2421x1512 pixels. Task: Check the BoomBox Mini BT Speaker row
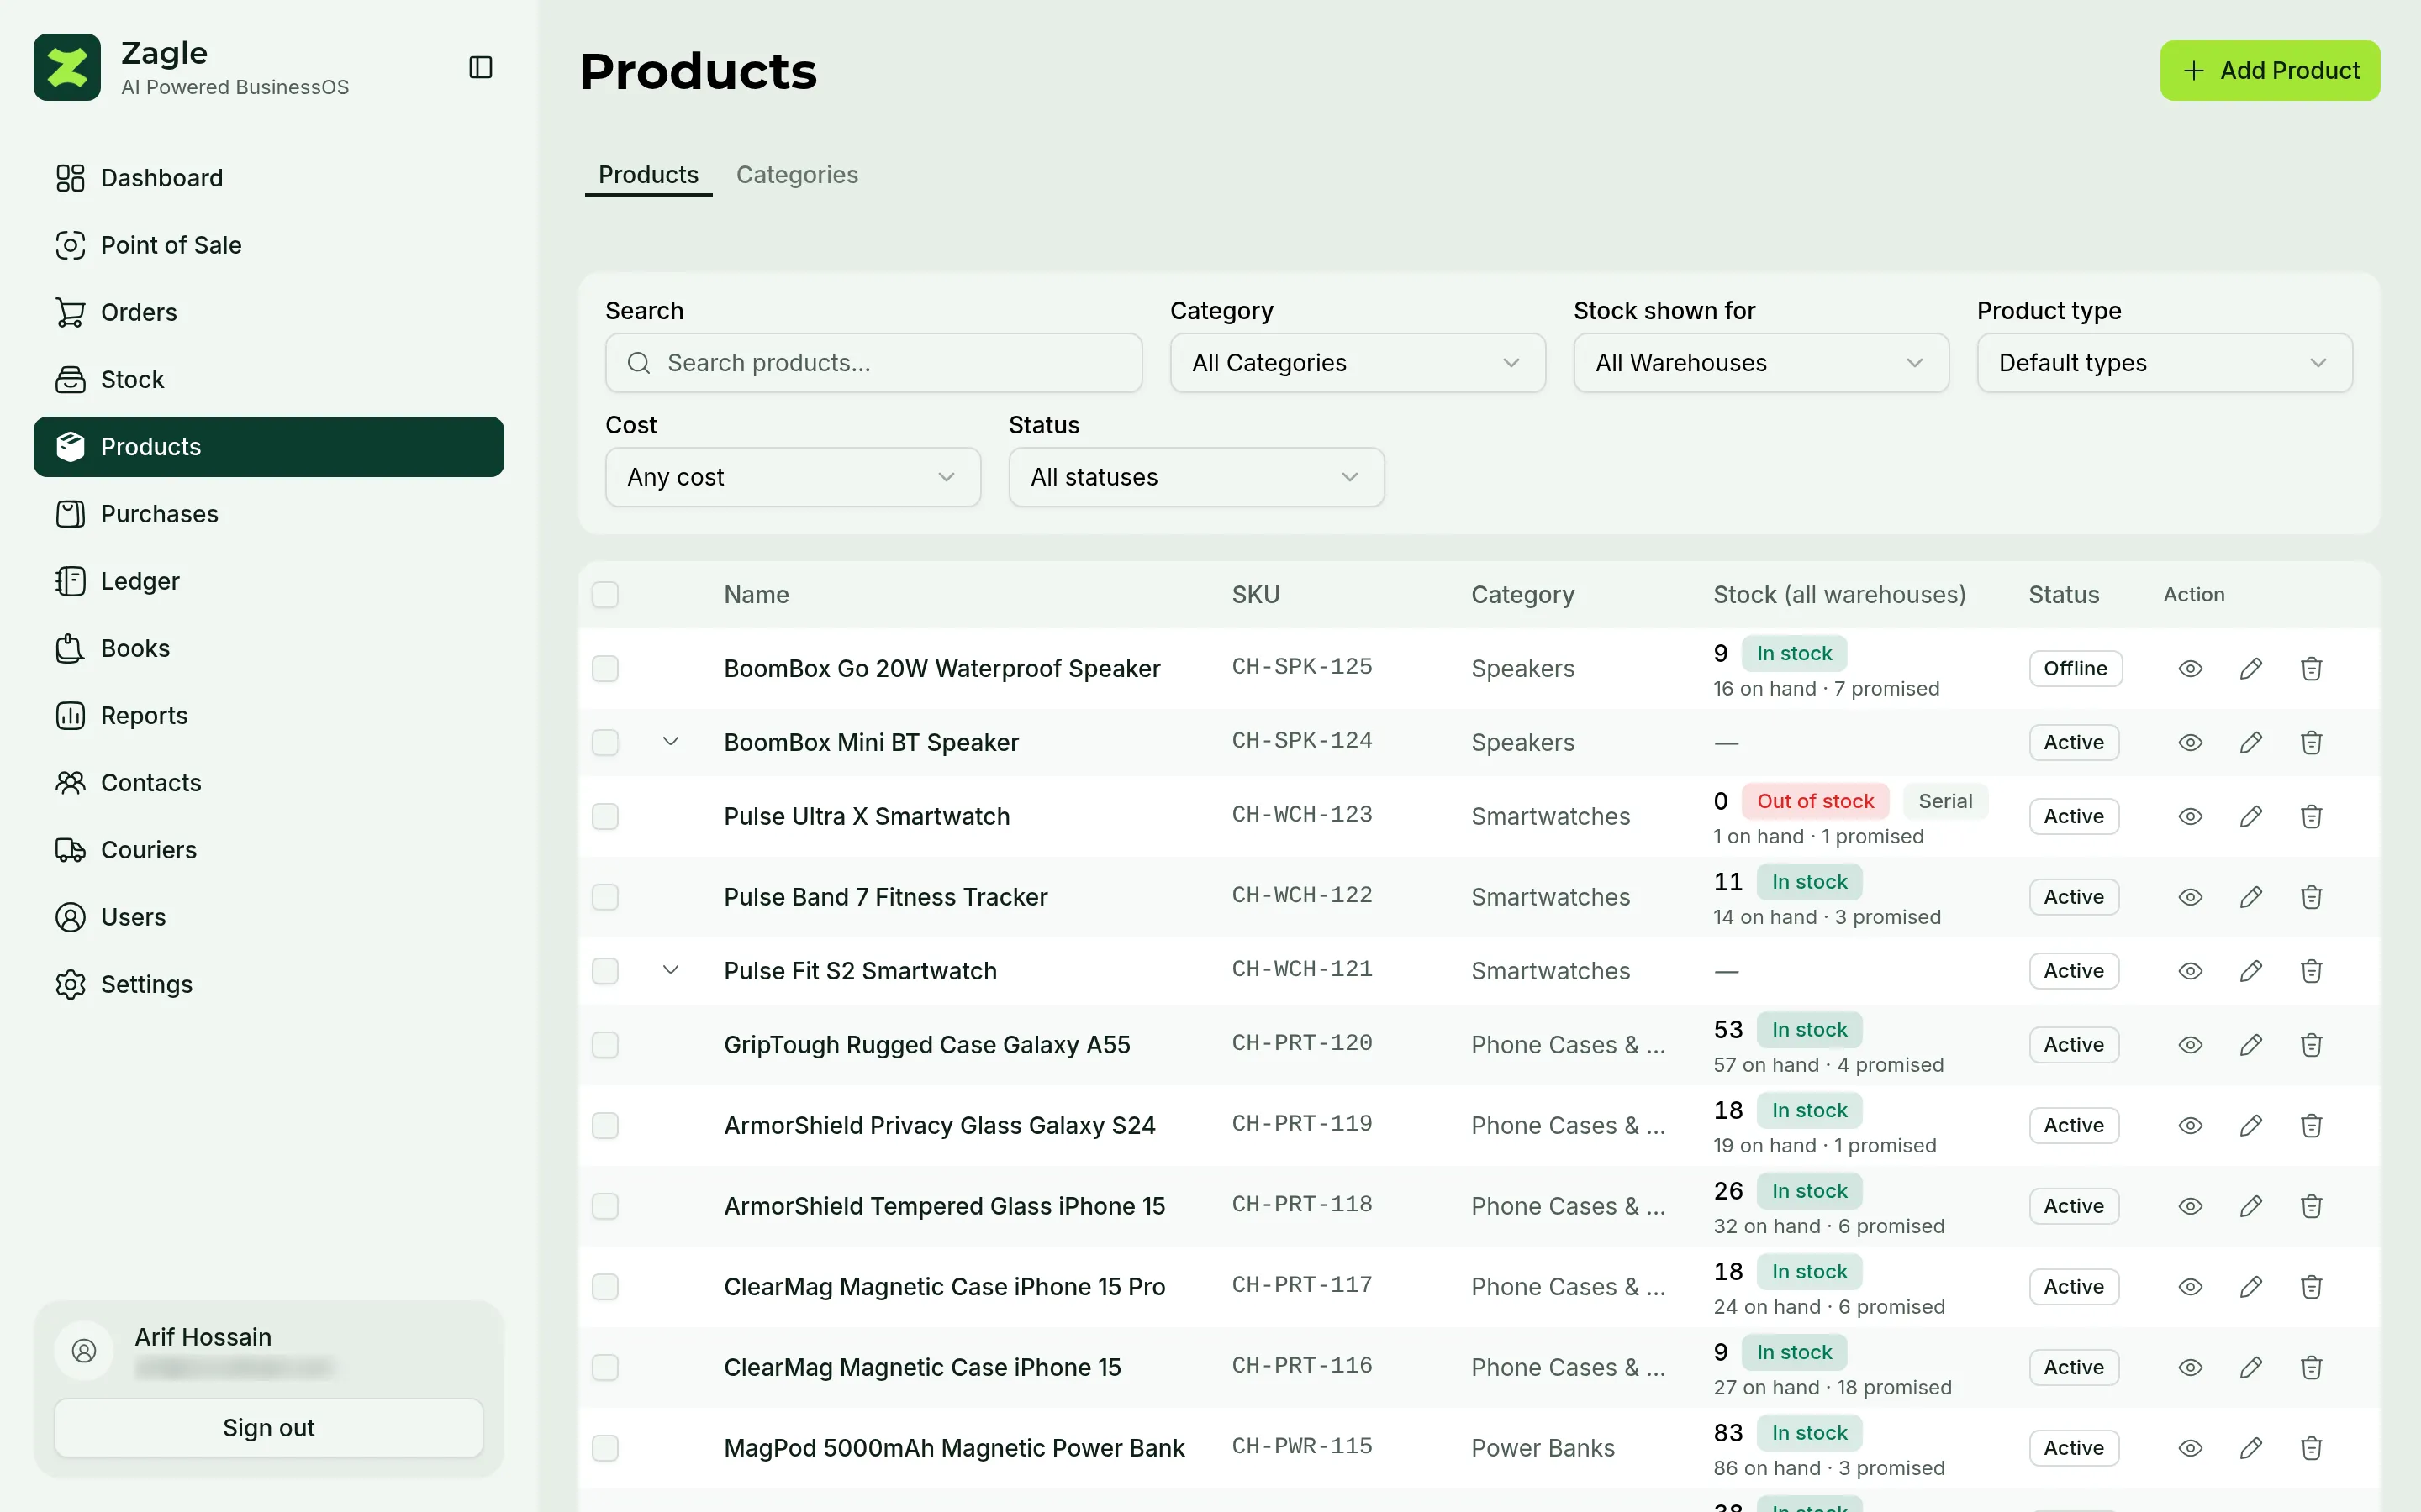click(605, 742)
